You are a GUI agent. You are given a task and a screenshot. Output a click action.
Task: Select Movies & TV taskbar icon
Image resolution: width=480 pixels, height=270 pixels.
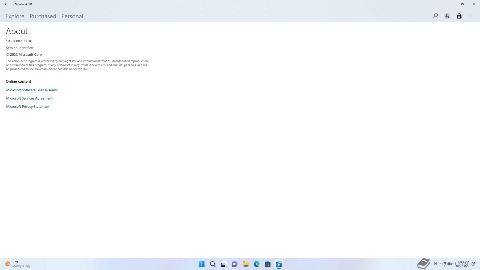[x=279, y=264]
